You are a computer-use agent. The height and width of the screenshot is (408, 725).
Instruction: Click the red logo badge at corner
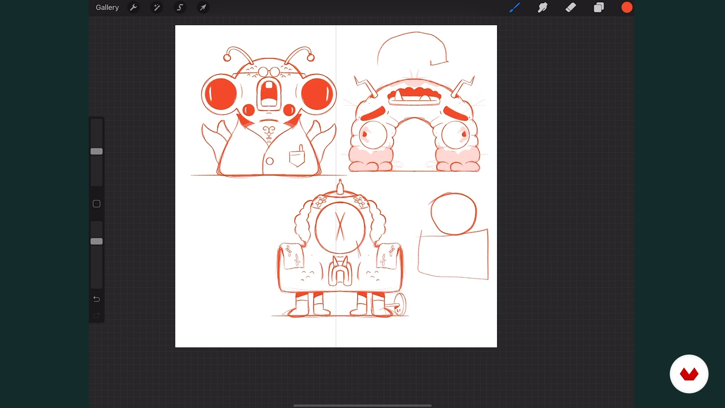tap(689, 374)
